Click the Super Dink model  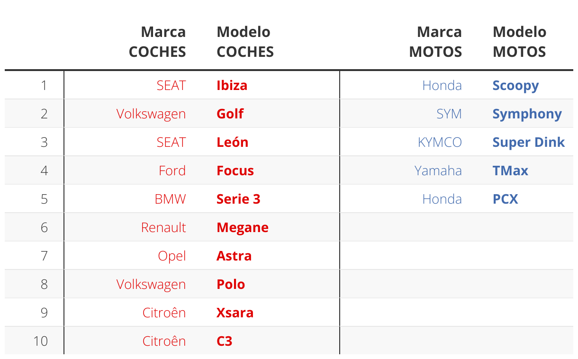coord(528,142)
